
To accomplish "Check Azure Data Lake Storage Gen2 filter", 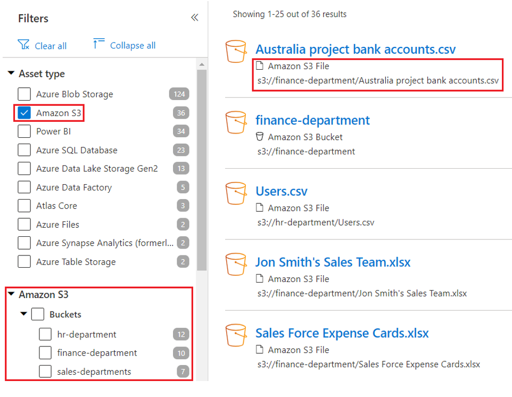I will pyautogui.click(x=24, y=169).
